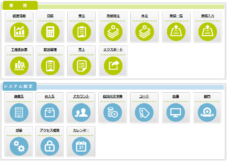Open the 受注 clipboard icon

coord(81,32)
